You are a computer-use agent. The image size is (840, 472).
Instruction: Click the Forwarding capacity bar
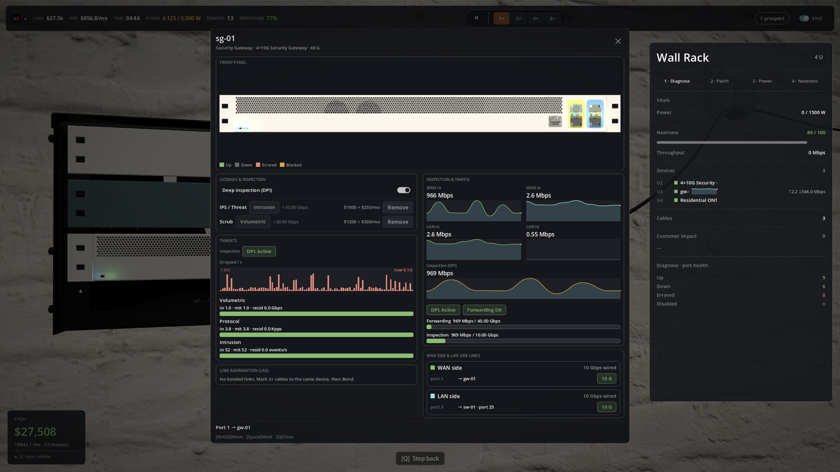523,327
